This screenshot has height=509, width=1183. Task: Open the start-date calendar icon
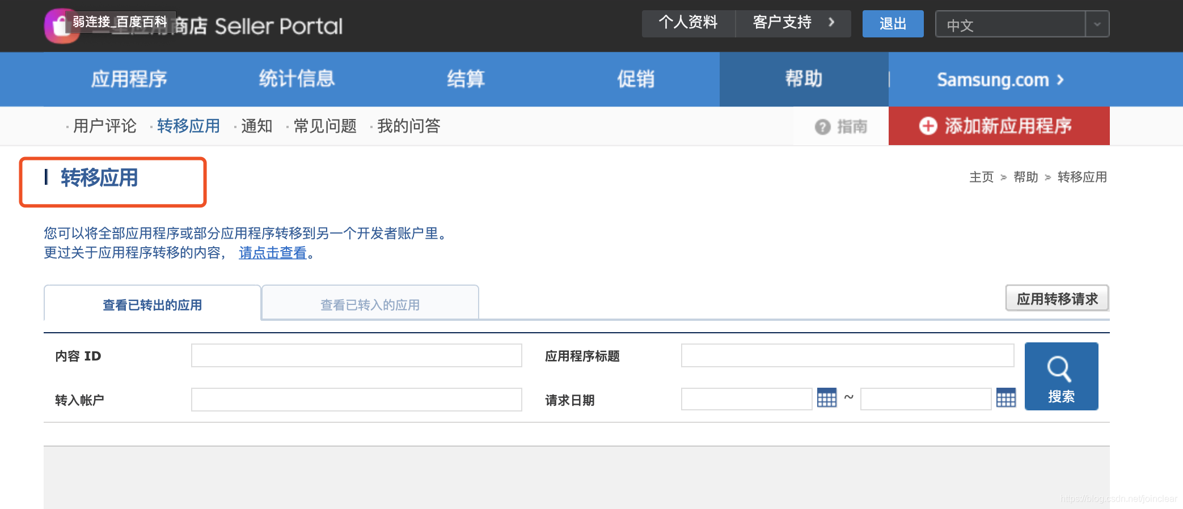(827, 398)
